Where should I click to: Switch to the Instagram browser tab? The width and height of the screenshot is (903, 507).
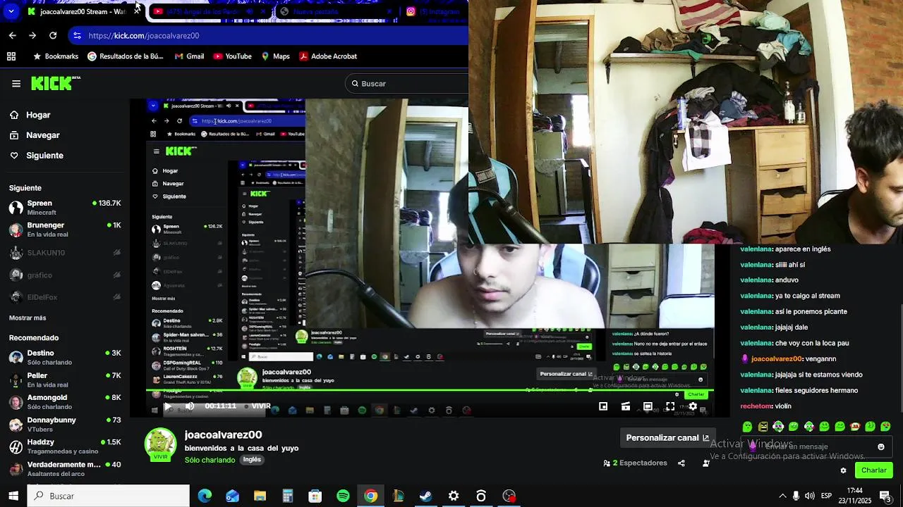tap(437, 11)
